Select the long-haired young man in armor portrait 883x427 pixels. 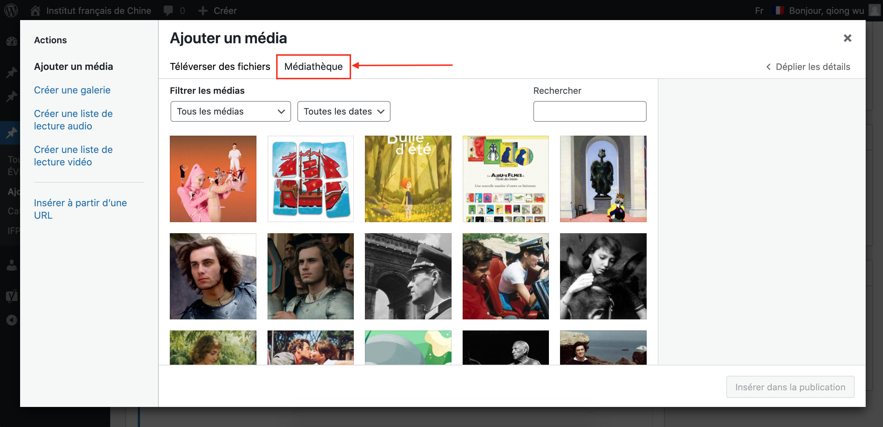213,276
